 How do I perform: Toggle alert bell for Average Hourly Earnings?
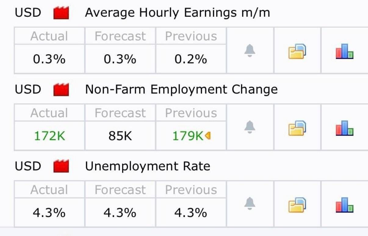tap(250, 51)
